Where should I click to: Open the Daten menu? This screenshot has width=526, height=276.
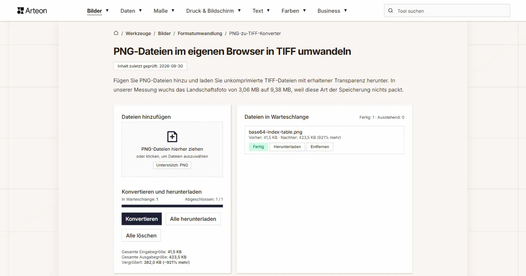pos(128,11)
